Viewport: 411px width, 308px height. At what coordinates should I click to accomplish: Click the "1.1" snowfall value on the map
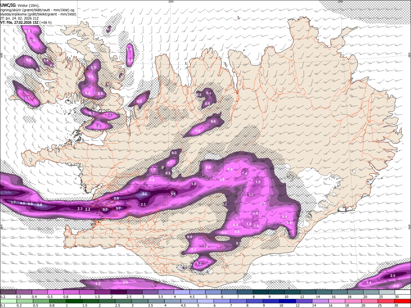click(27, 98)
